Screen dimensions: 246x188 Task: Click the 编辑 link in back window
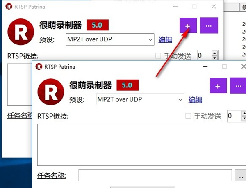coord(165,39)
